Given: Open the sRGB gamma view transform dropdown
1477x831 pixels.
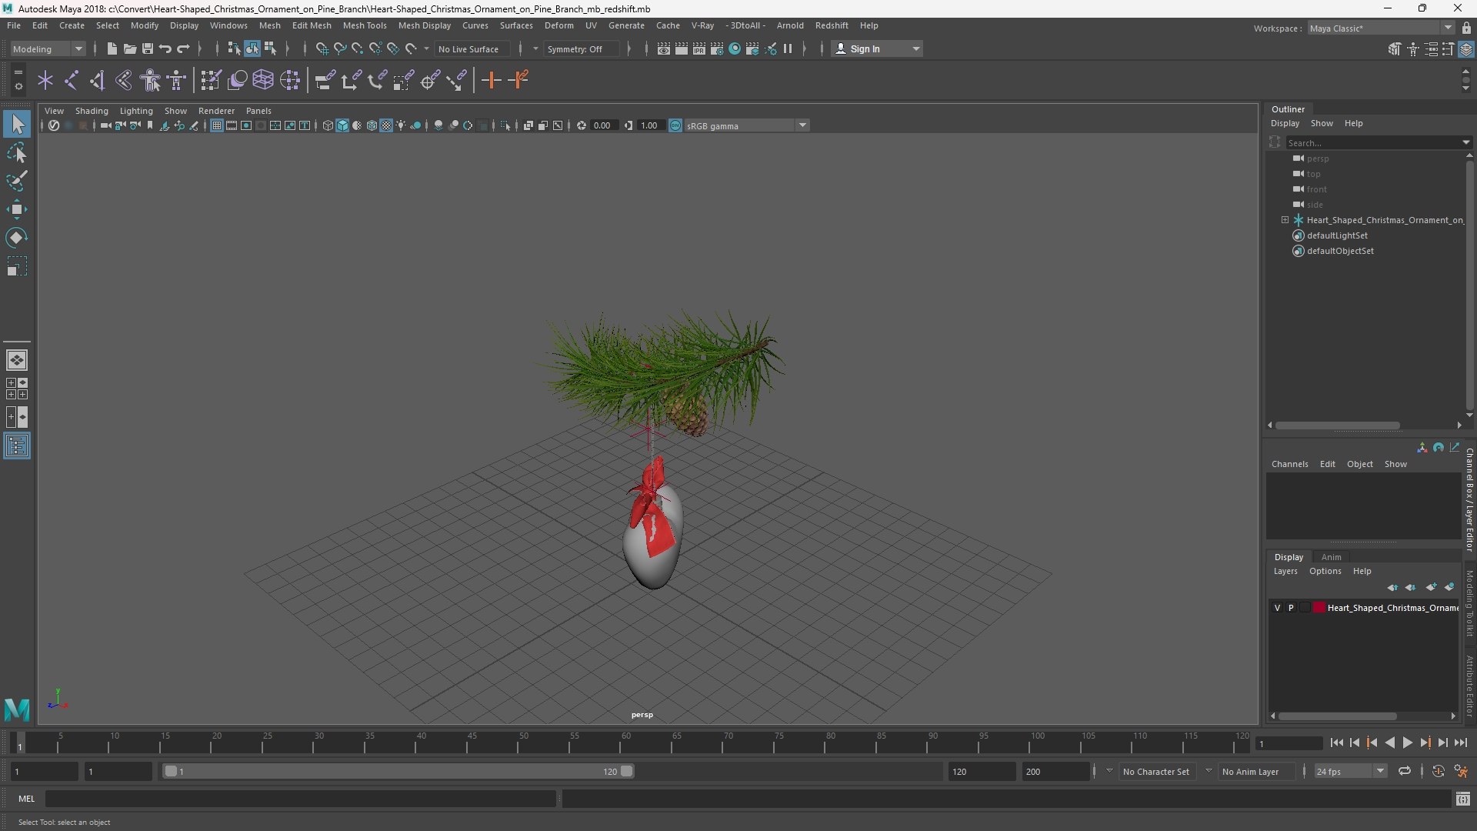Looking at the screenshot, I should click(746, 125).
